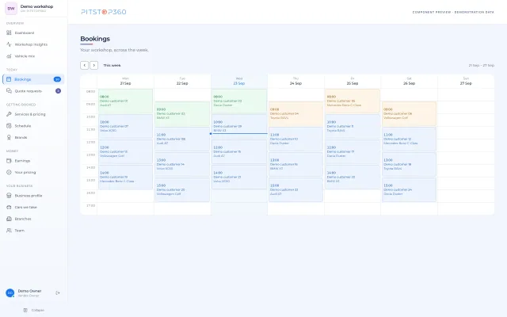Open Workshop insights pulse icon

click(9, 44)
